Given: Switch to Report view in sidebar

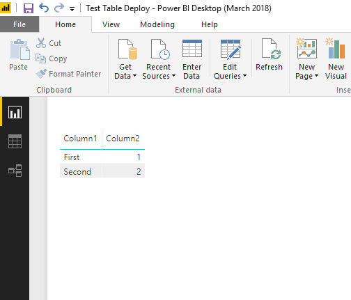Looking at the screenshot, I should tap(15, 112).
